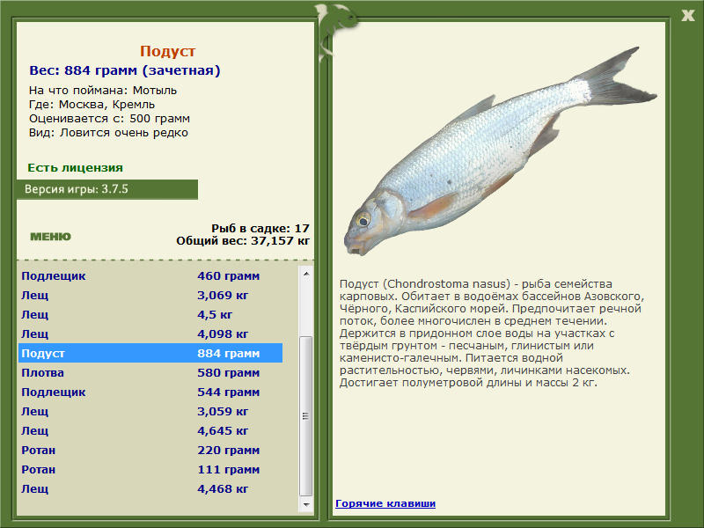Select the Лещ 4,468 кг row
This screenshot has height=528, width=704.
150,488
